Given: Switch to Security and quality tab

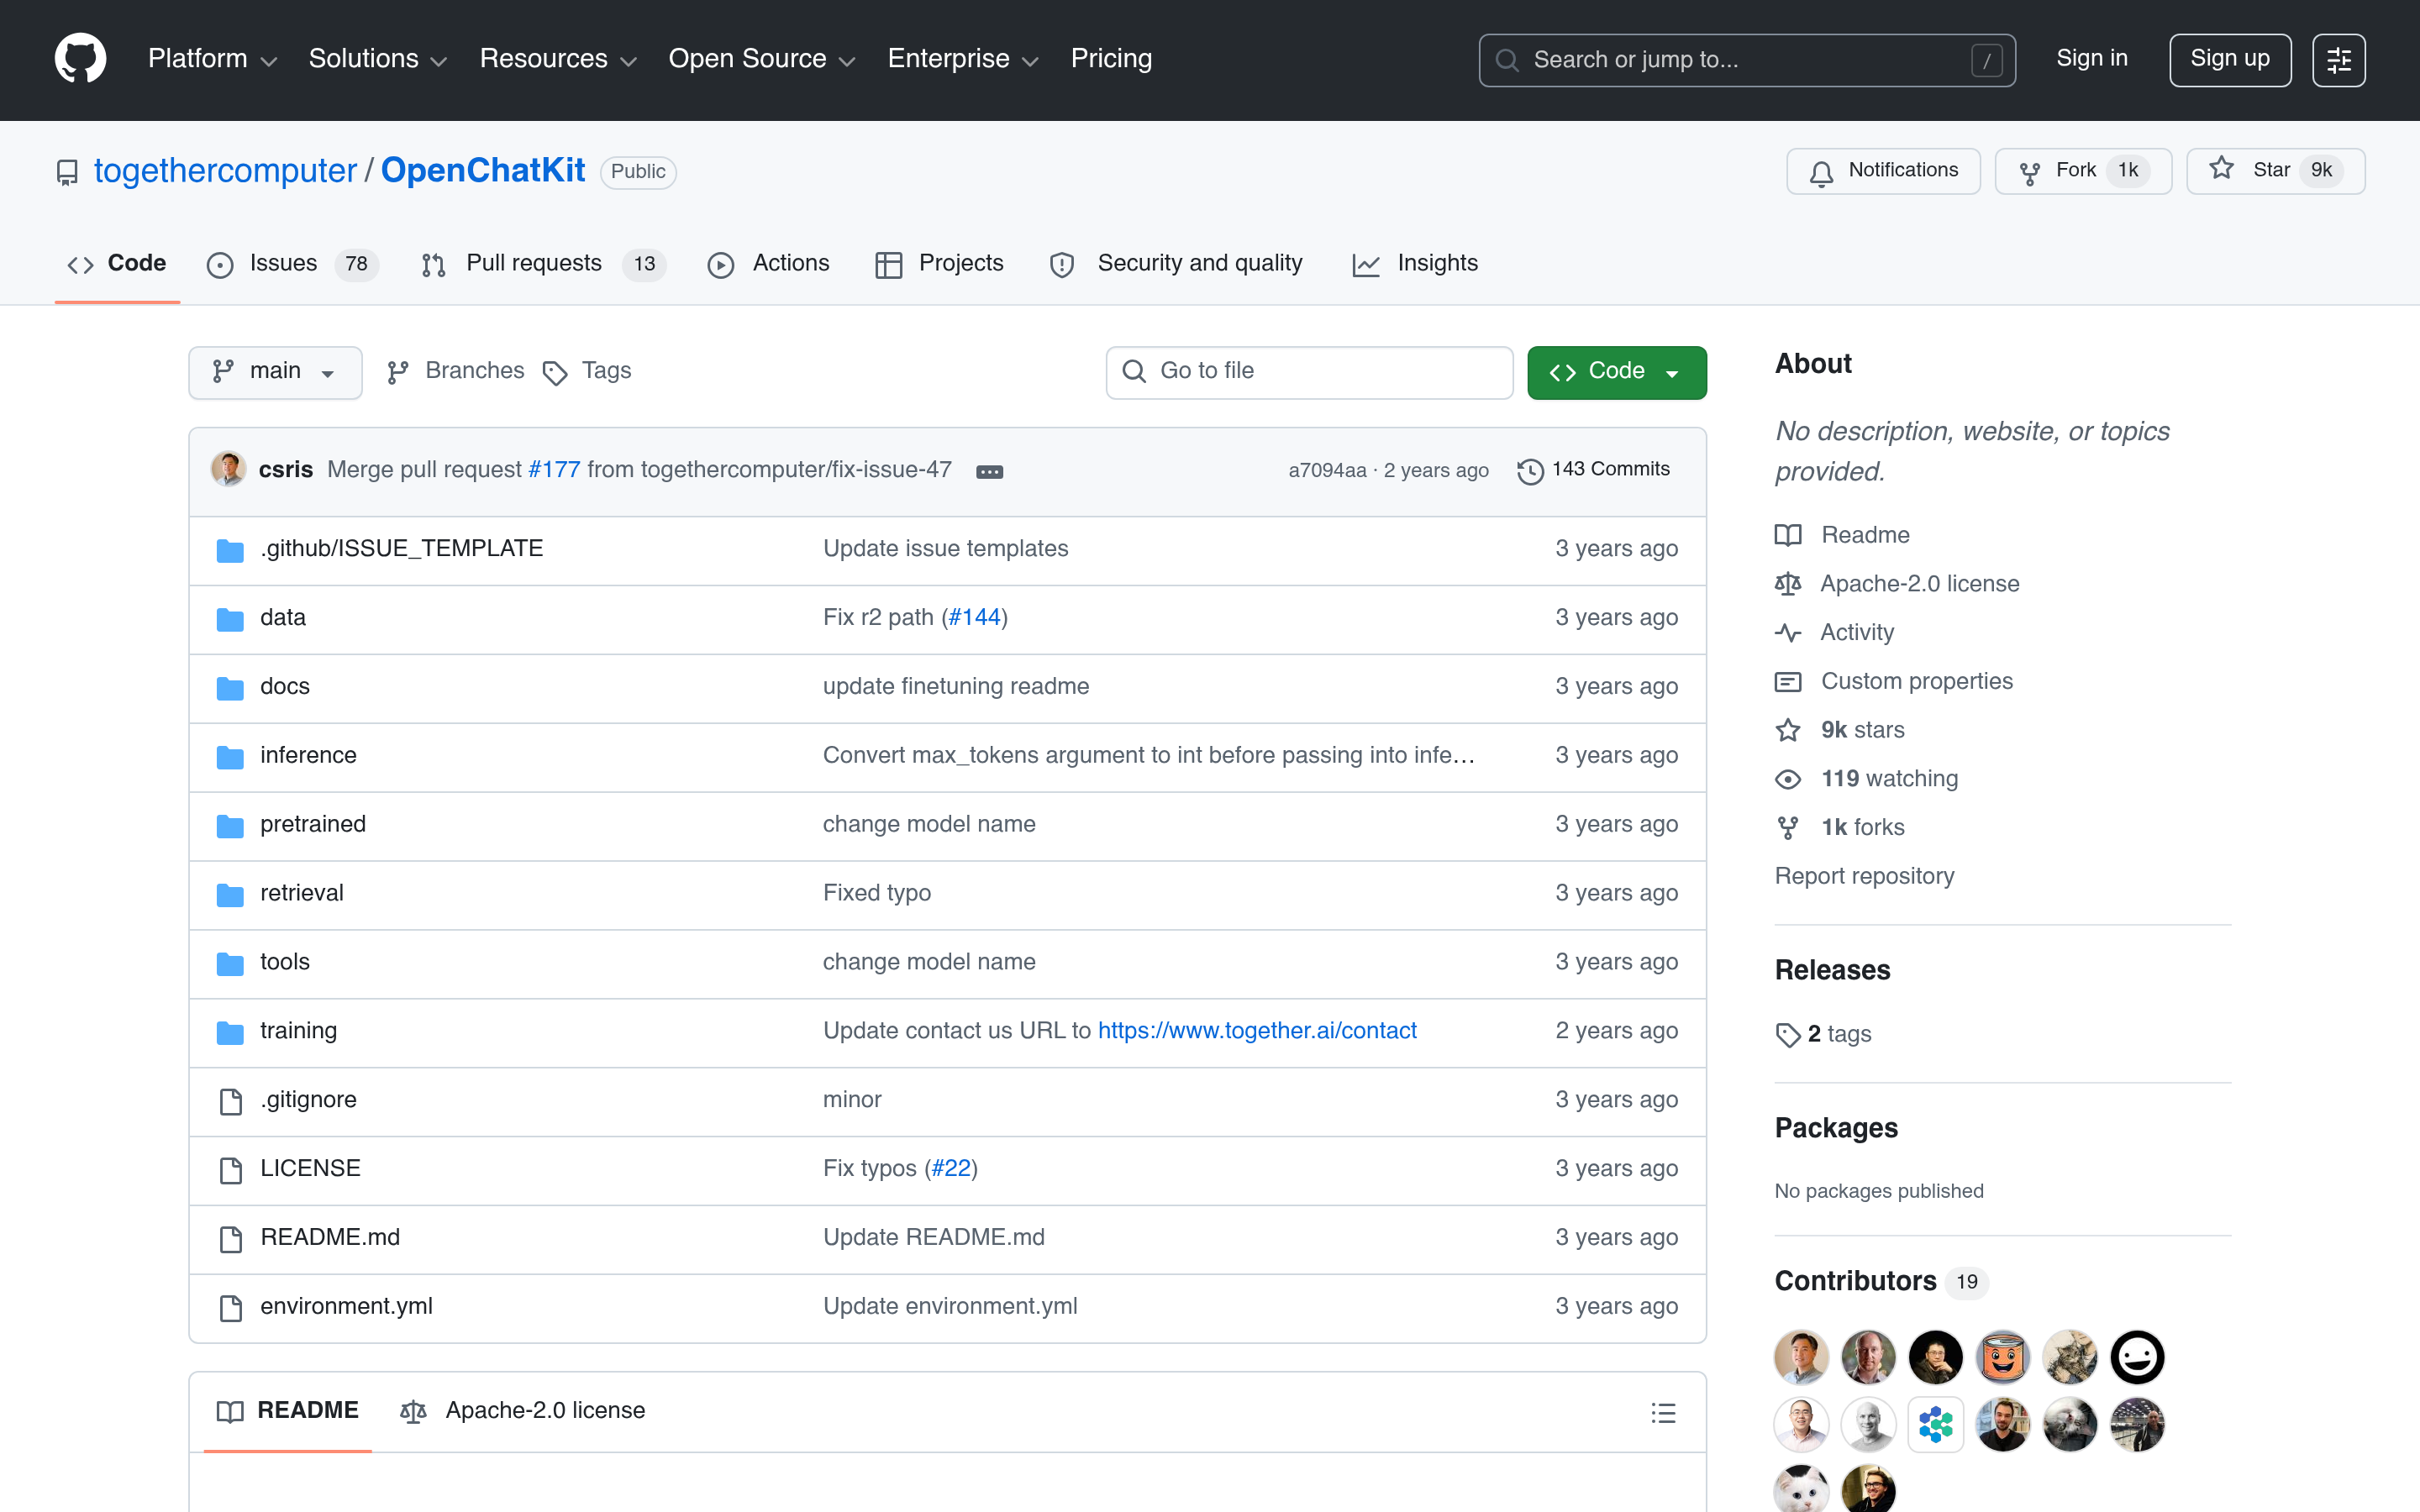Looking at the screenshot, I should coord(1176,264).
